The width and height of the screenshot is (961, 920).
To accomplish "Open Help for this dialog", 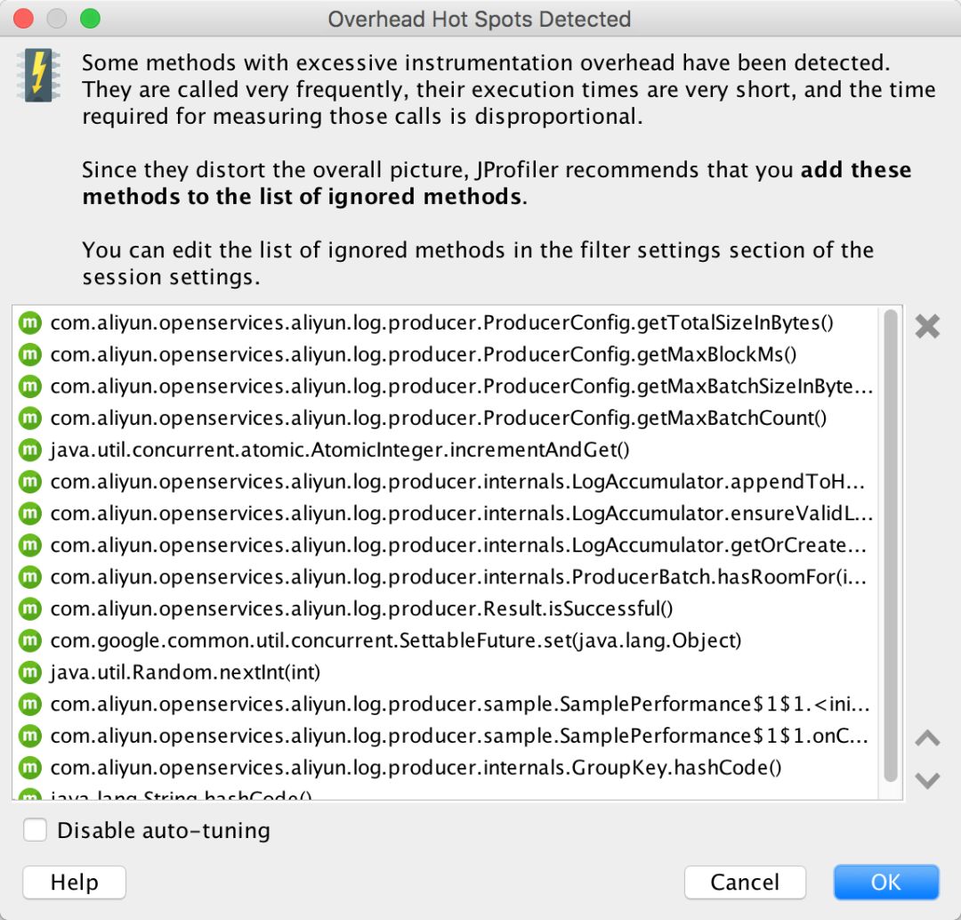I will (74, 882).
